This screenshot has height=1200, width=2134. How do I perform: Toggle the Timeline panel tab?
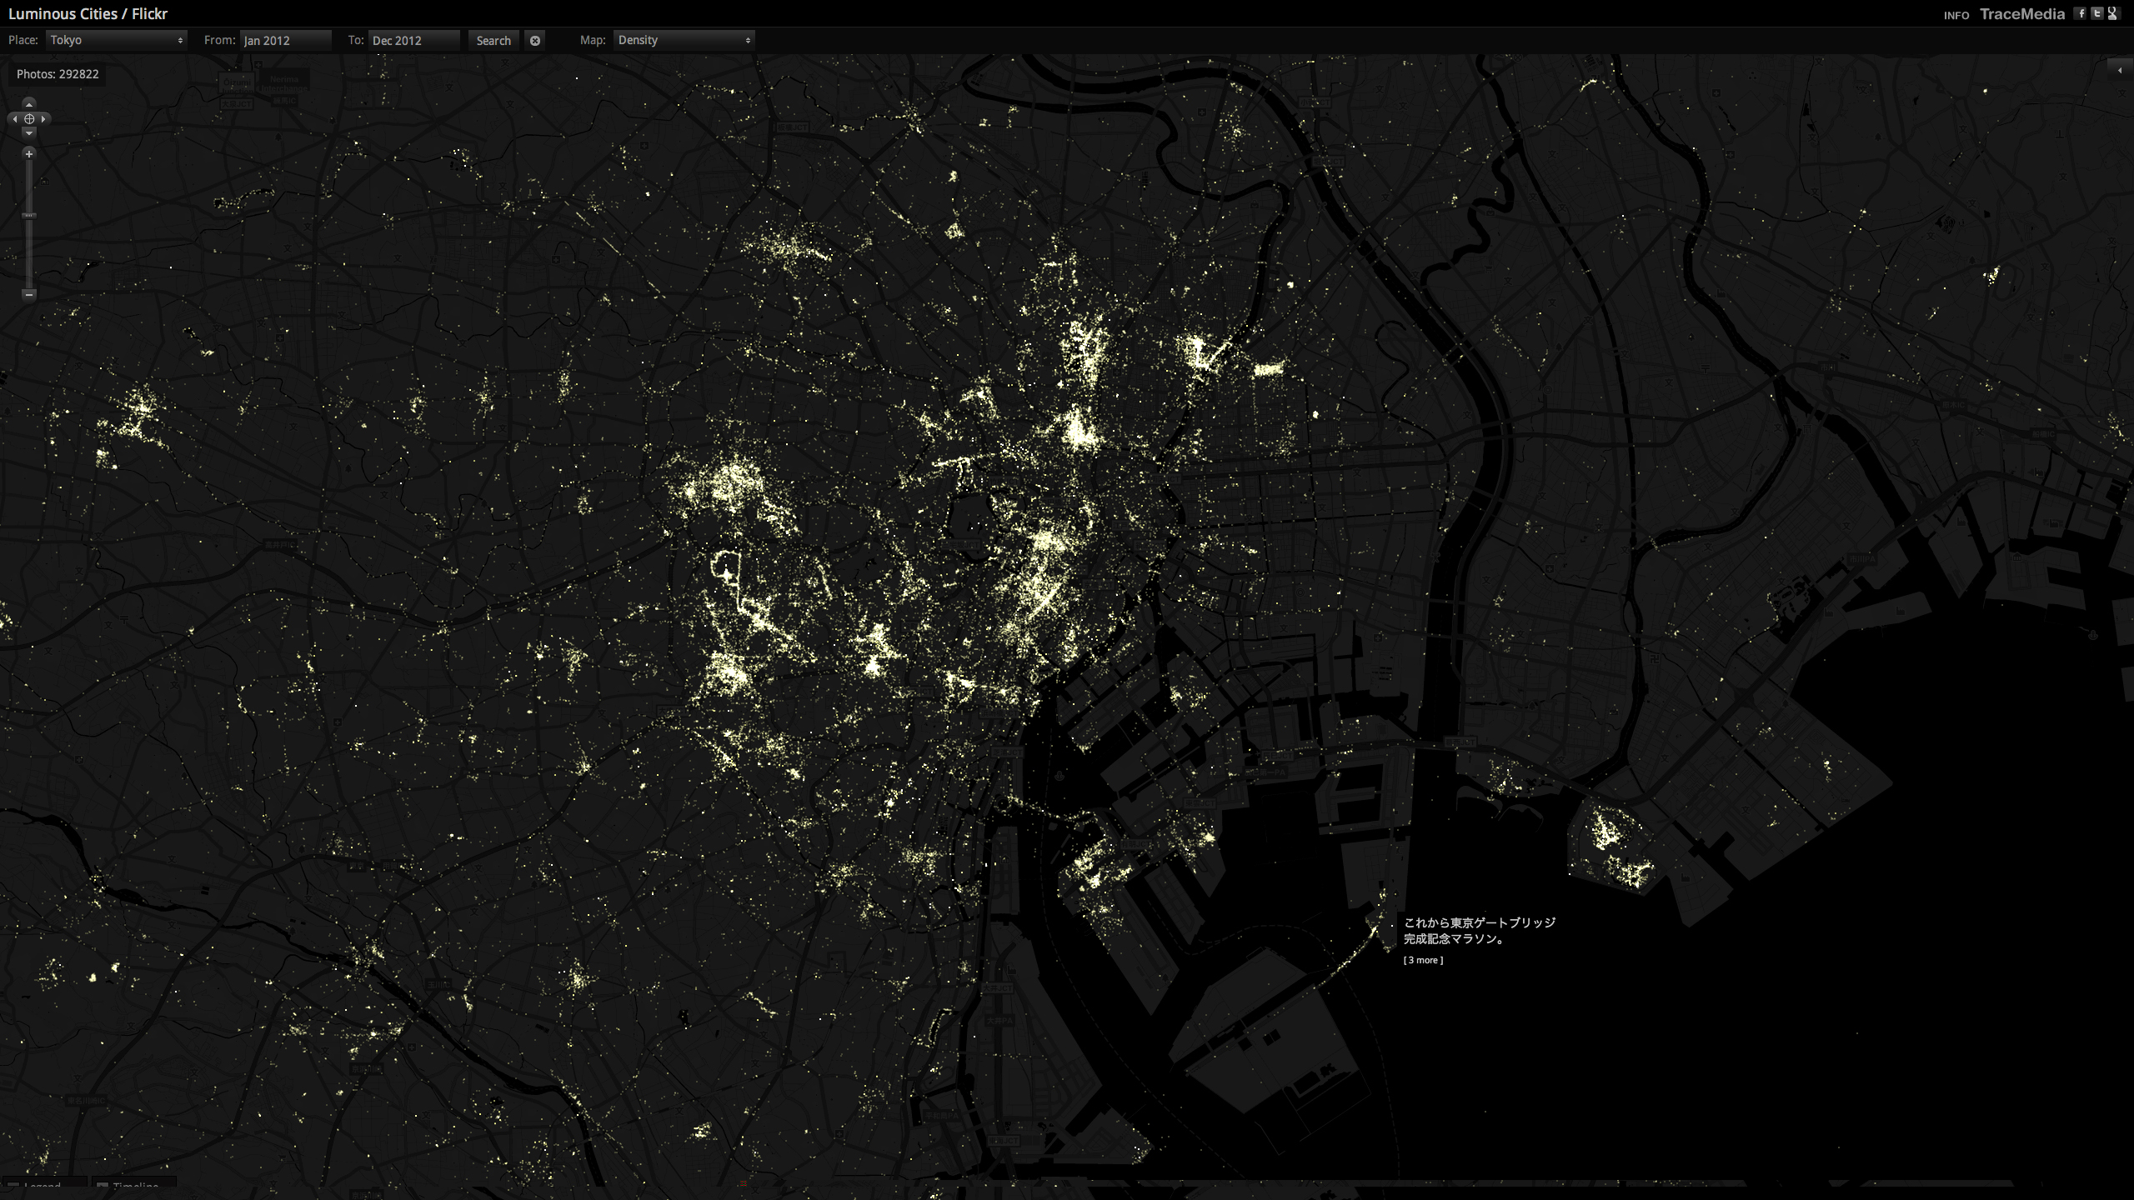[x=133, y=1184]
